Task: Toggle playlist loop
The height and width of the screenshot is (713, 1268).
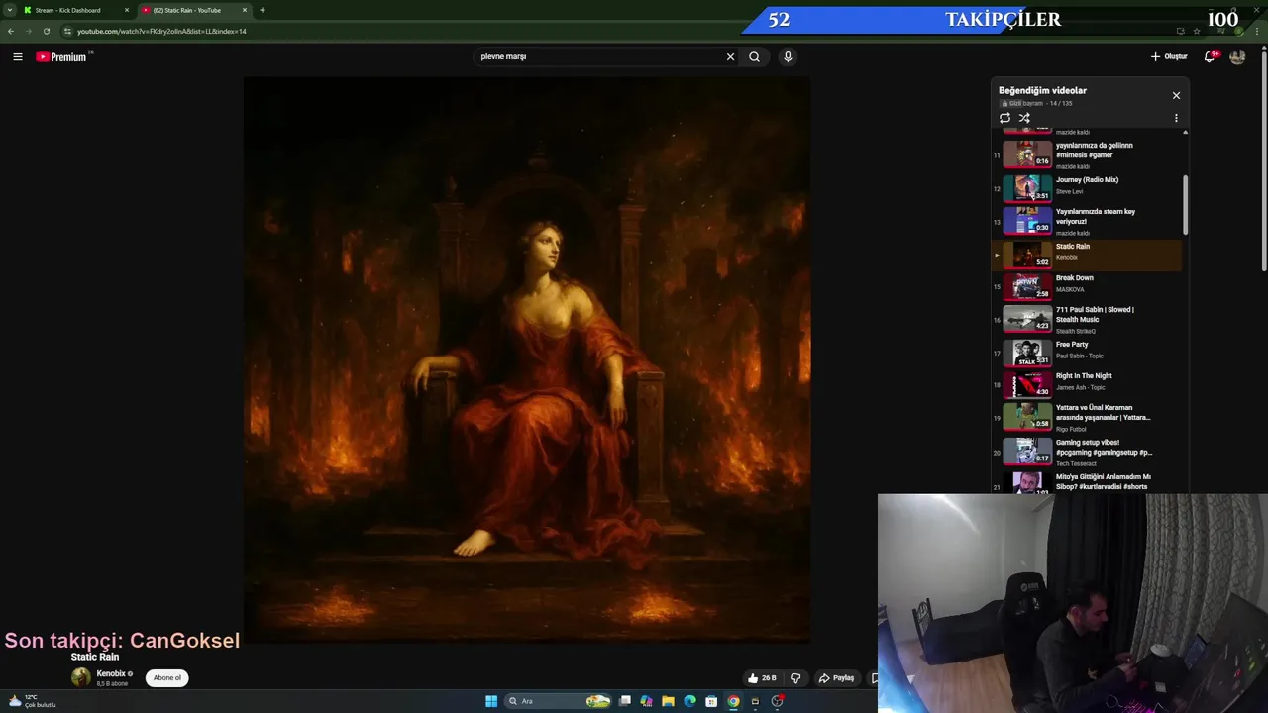Action: tap(1004, 118)
